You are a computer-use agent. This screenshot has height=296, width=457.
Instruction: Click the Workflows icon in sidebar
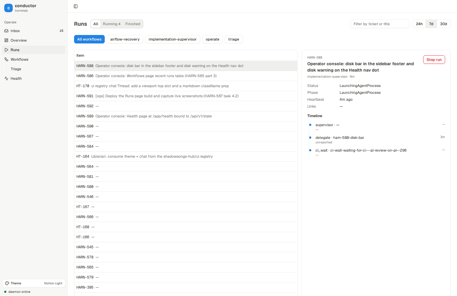point(6,59)
